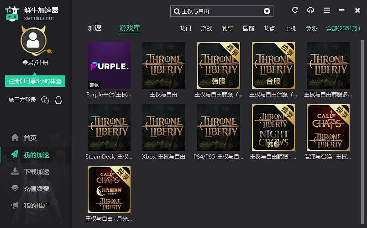367x228 pixels.
Task: Click the search magnifier icon
Action: click(177, 11)
